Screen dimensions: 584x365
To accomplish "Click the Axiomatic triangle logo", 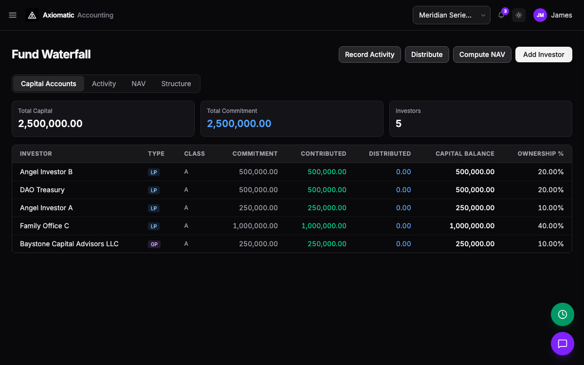I will 32,15.
